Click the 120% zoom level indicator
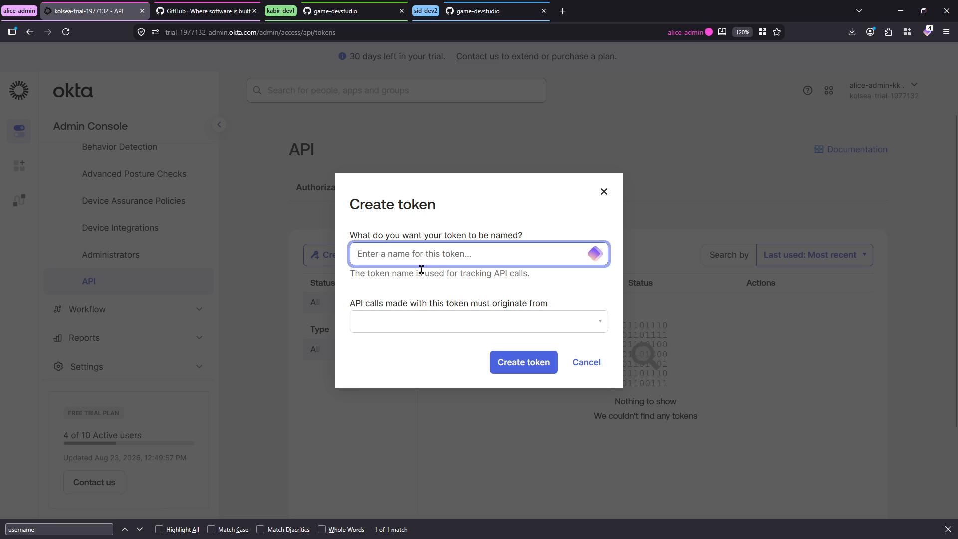The width and height of the screenshot is (958, 539). pyautogui.click(x=742, y=32)
